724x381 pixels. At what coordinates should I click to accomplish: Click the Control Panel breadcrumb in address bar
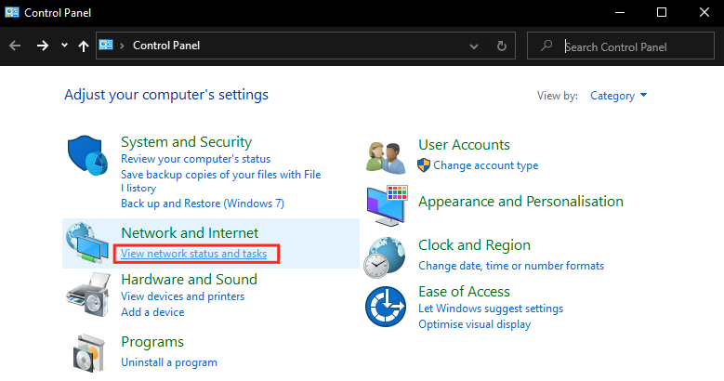(166, 46)
